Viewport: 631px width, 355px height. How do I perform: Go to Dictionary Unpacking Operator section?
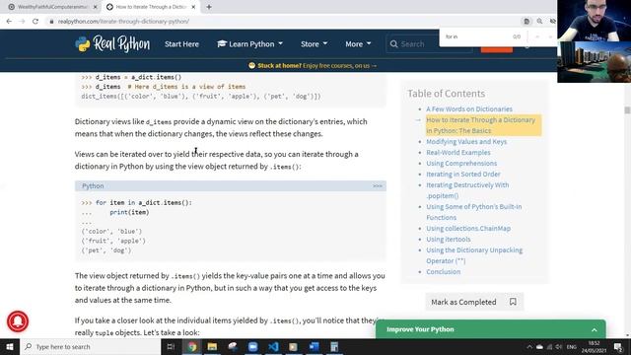pyautogui.click(x=474, y=255)
